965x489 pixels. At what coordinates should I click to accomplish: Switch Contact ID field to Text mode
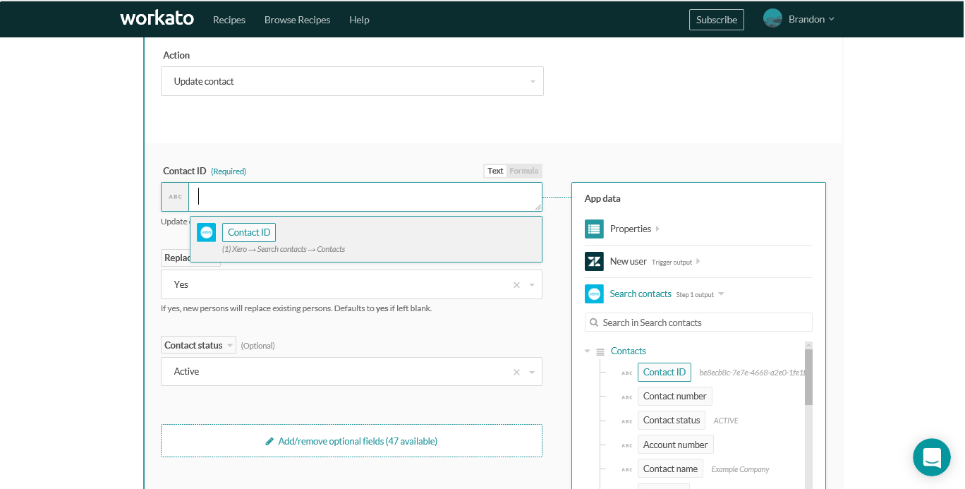click(x=495, y=171)
